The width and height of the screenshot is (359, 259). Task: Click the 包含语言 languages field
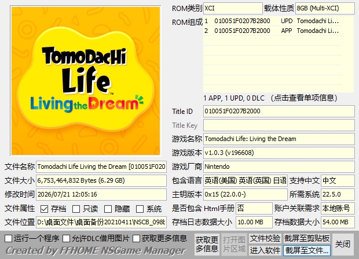click(x=245, y=180)
